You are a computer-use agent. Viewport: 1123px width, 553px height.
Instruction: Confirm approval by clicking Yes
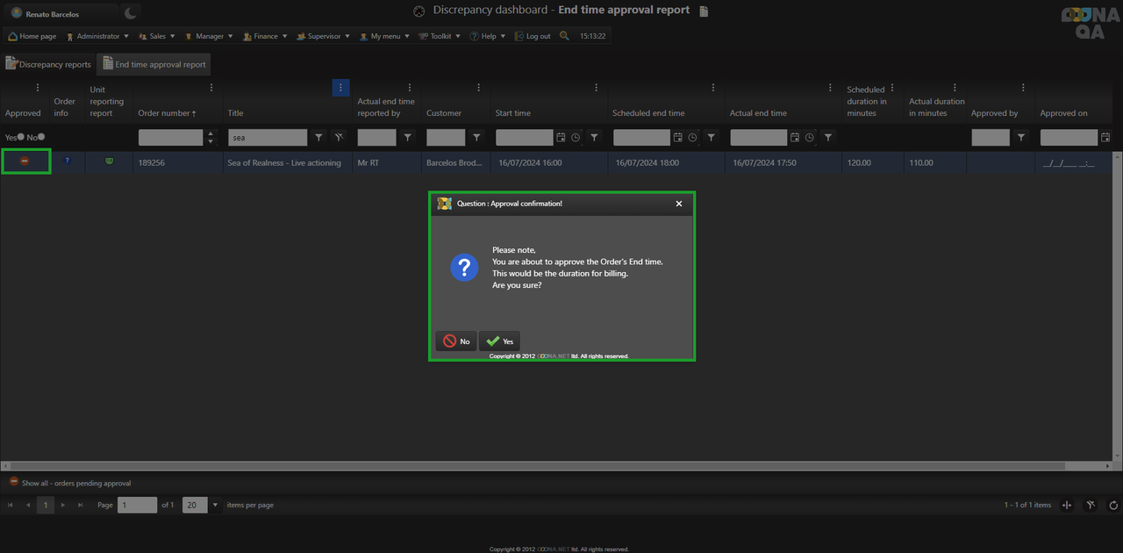500,341
